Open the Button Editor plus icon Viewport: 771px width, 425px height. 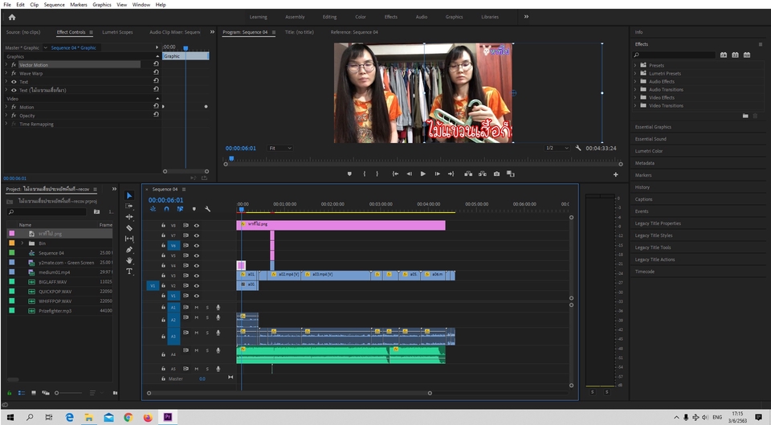click(616, 174)
